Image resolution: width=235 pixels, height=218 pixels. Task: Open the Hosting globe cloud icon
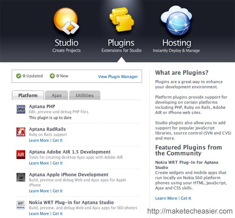pyautogui.click(x=176, y=20)
